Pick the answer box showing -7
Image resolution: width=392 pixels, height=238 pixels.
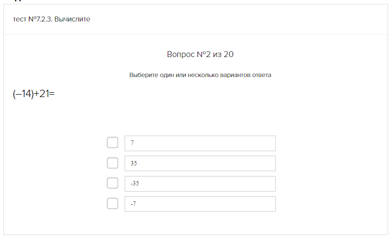200,204
